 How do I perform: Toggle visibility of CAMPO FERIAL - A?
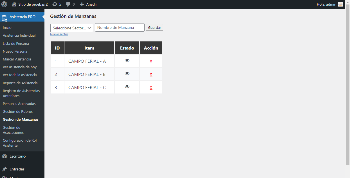(127, 60)
